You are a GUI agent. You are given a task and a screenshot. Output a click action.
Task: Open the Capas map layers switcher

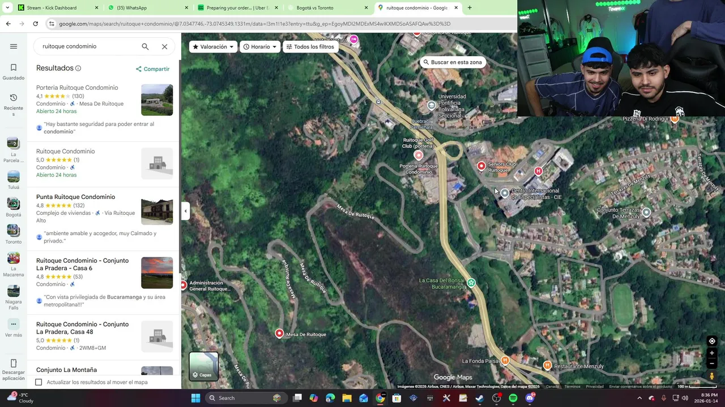click(x=203, y=366)
